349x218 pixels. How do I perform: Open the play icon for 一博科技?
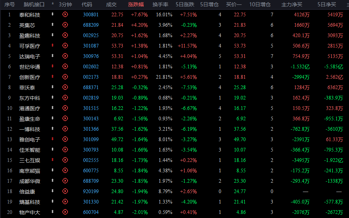65,129
